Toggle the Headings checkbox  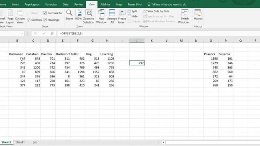click(45, 20)
